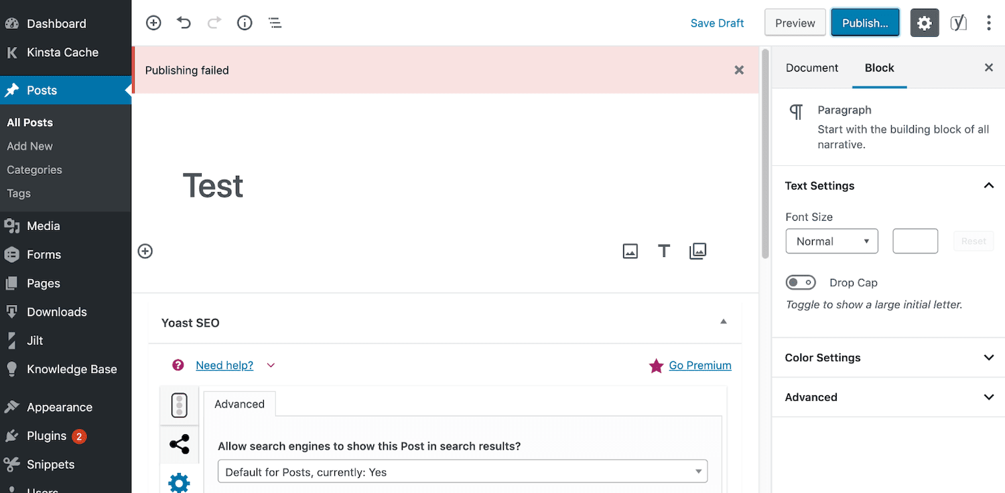Click the Publish button

864,22
